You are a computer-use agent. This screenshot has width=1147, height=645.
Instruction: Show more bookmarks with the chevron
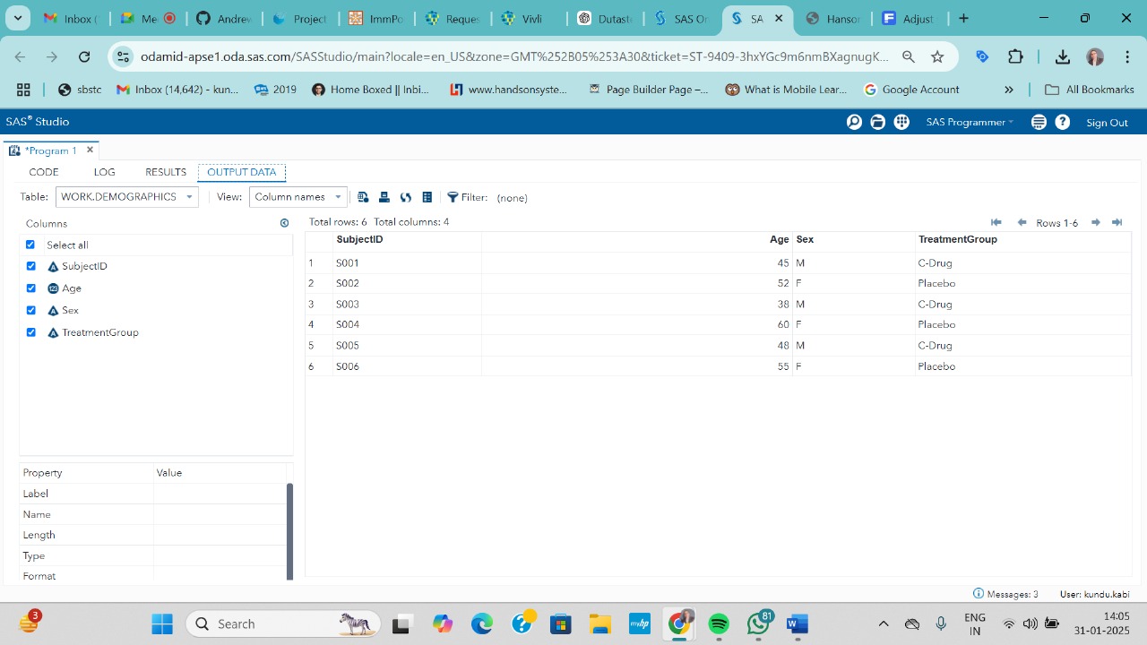click(1009, 90)
